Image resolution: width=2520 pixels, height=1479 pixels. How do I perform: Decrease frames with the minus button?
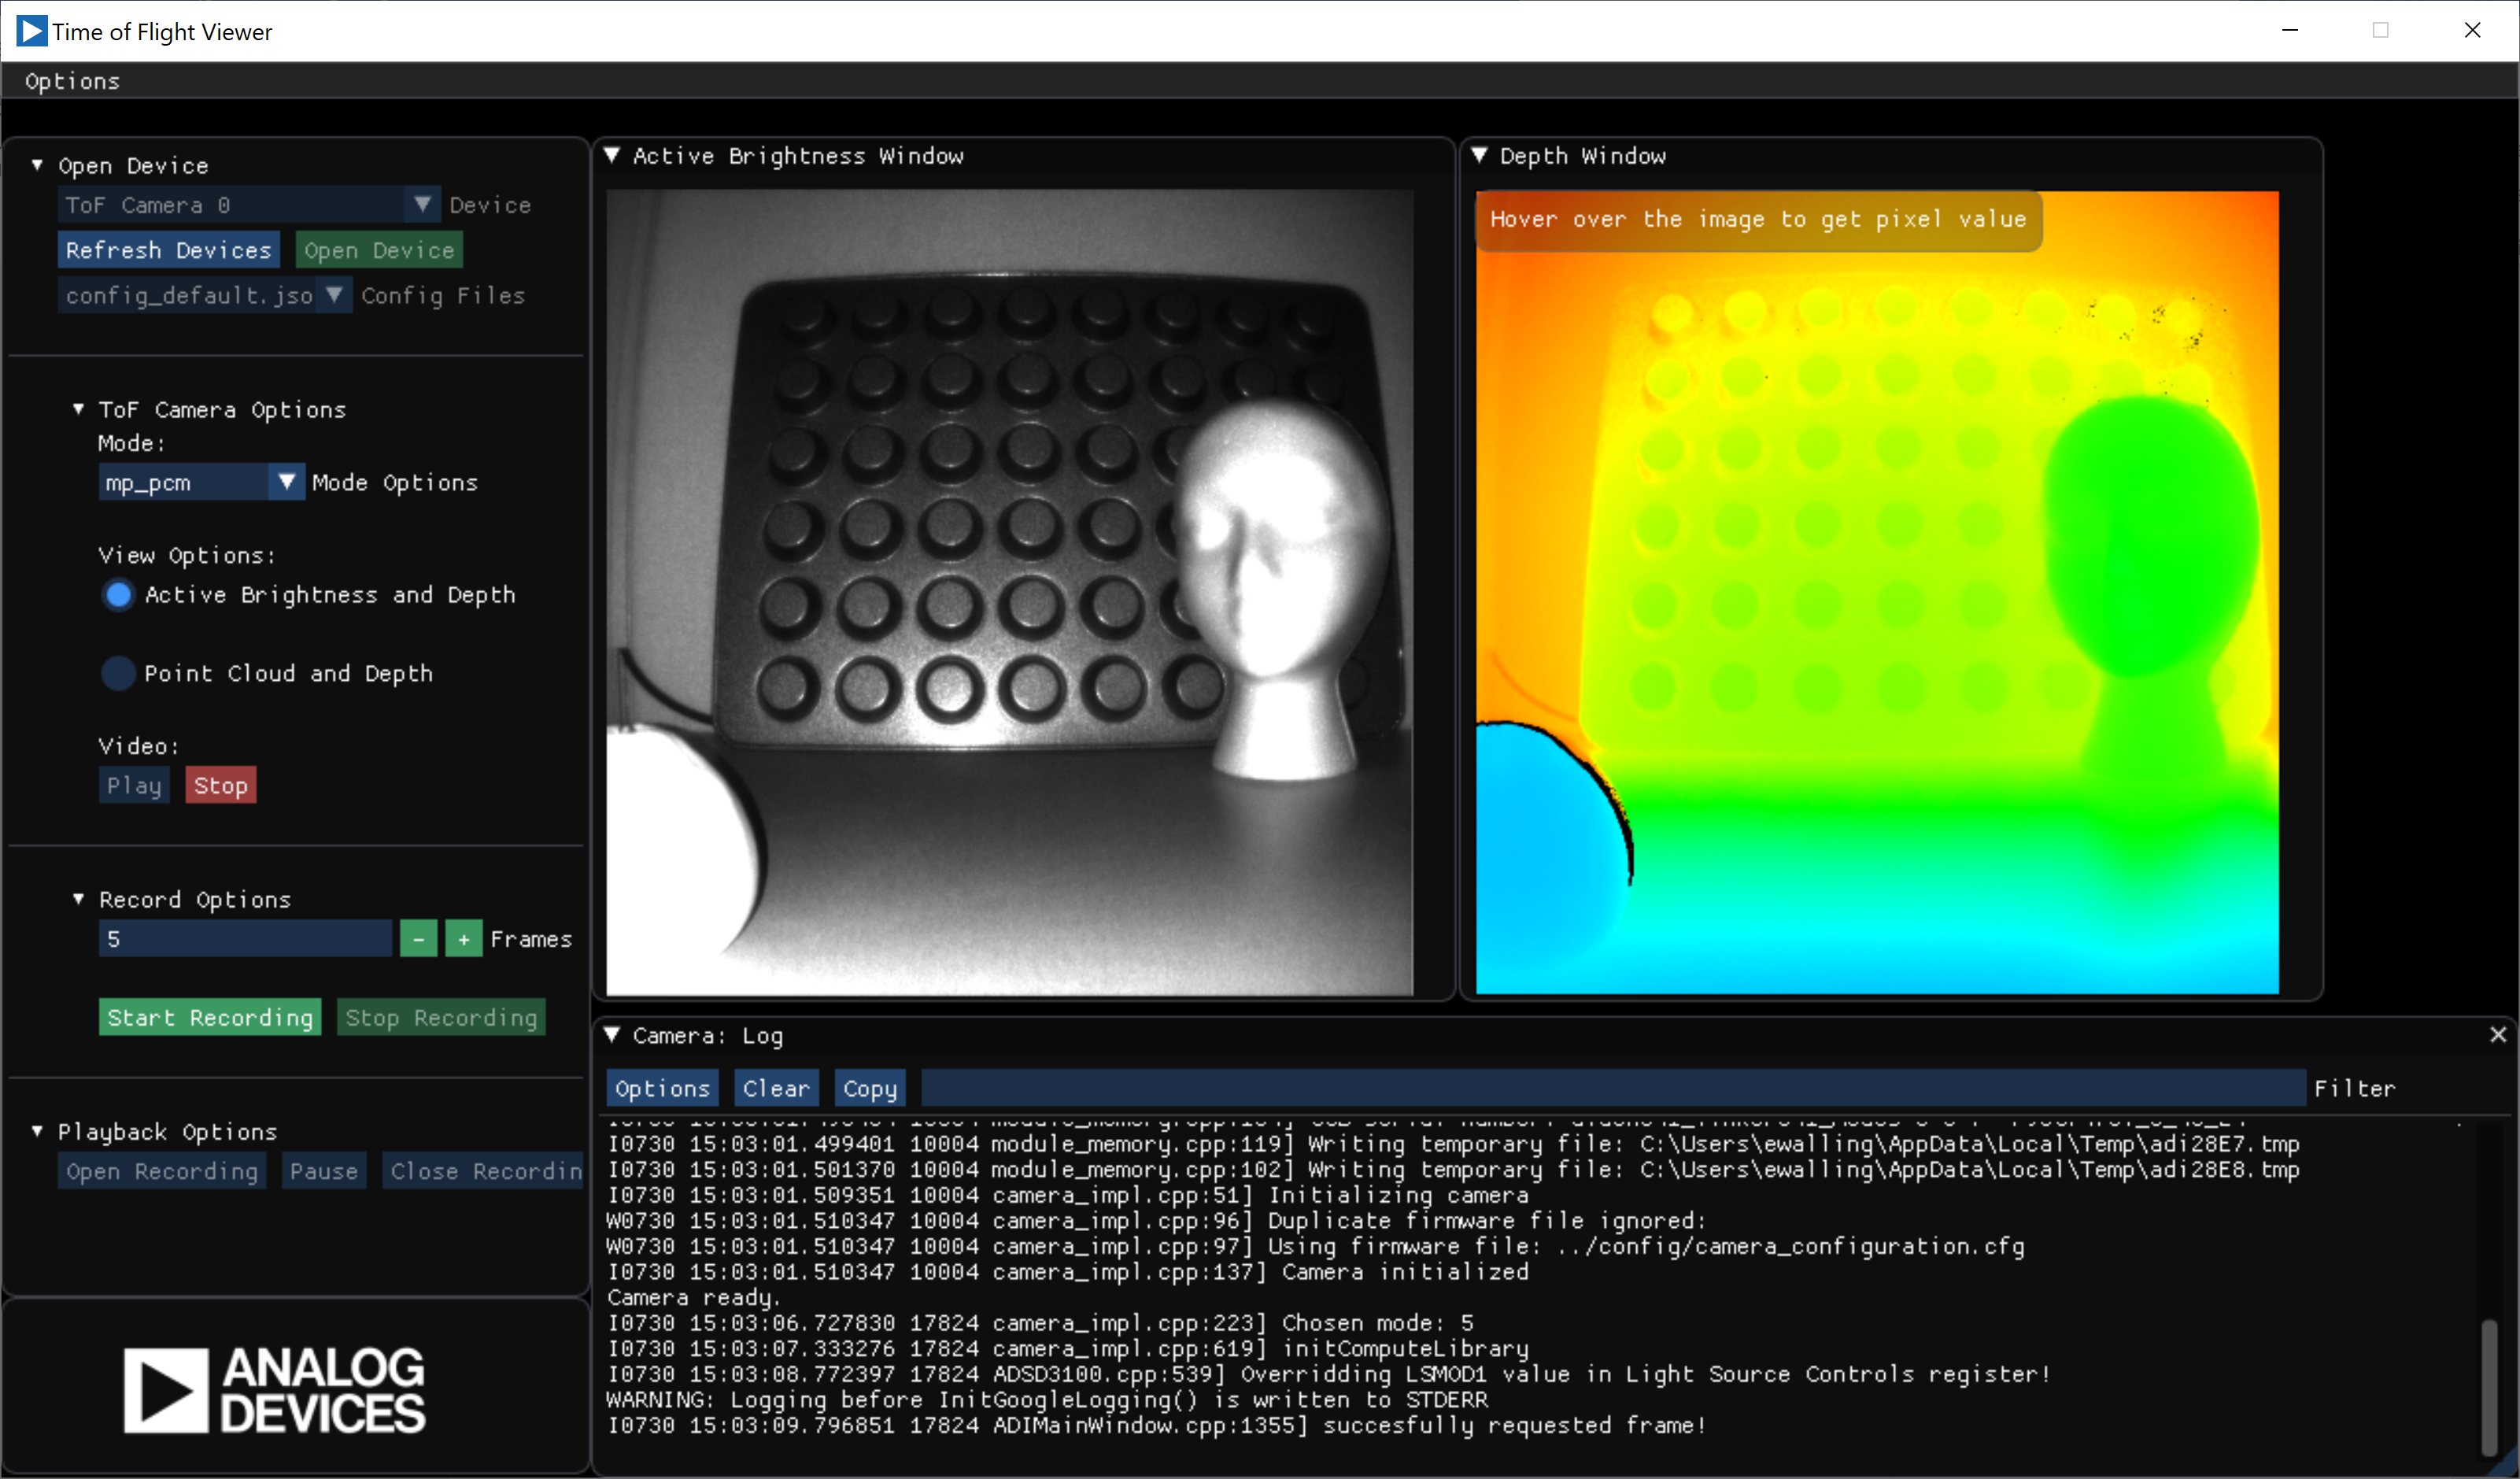pos(418,939)
